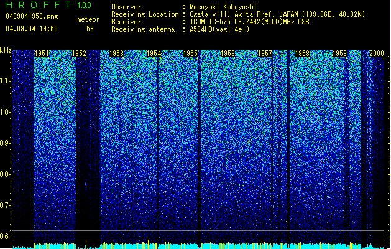Screen dimensions: 391x249
Task: Click the version number 1.0.0
Action: 85,6
